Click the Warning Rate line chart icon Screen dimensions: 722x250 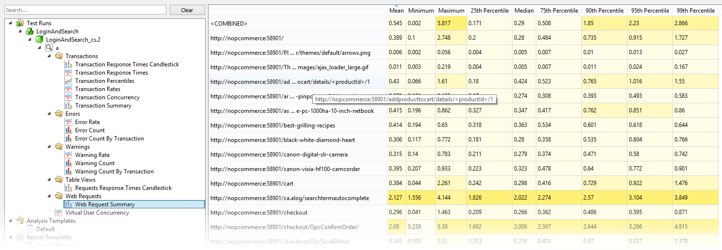point(68,155)
